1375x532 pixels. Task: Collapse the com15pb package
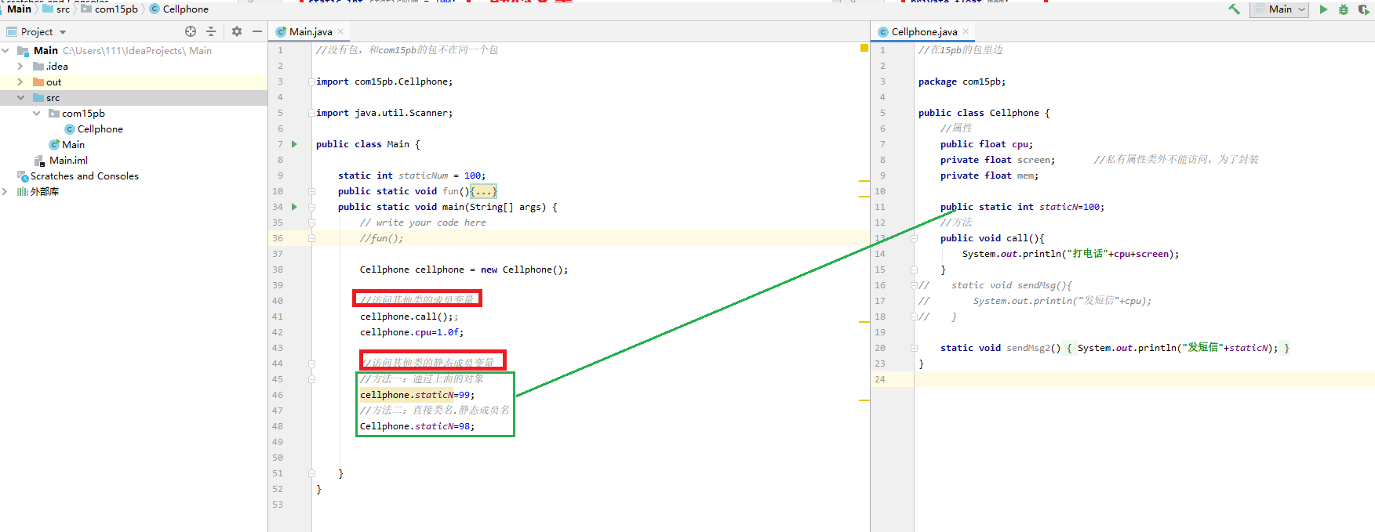36,114
